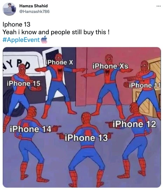
Task: Open the @Hamzashk786 handle link
Action: pos(34,12)
